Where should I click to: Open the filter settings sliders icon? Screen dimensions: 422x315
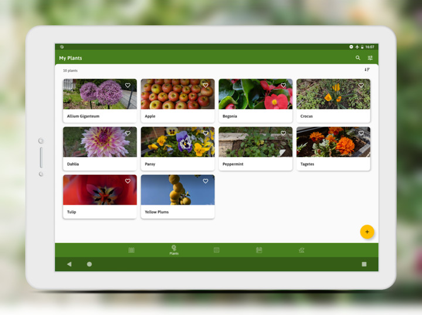(x=370, y=58)
